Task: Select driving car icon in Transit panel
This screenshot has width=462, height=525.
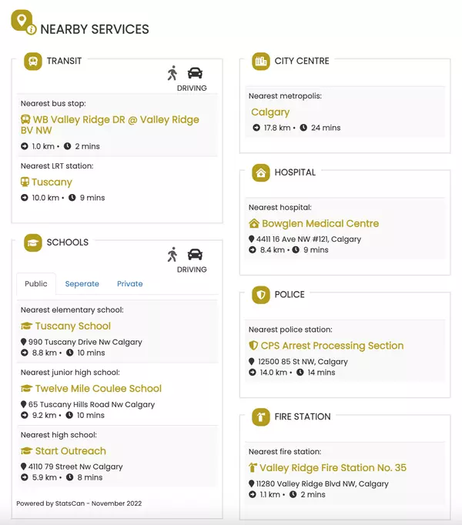Action: pos(195,73)
